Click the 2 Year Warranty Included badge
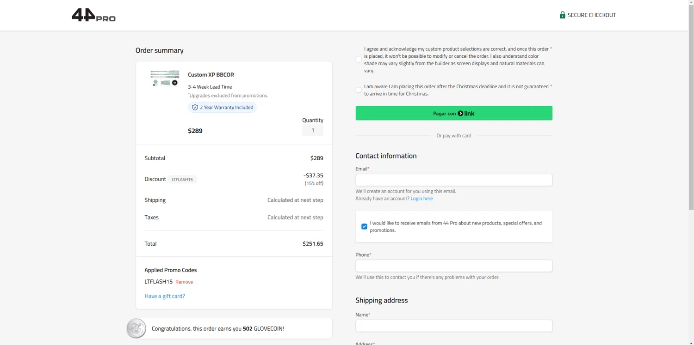Viewport: 694px width, 345px height. point(223,108)
